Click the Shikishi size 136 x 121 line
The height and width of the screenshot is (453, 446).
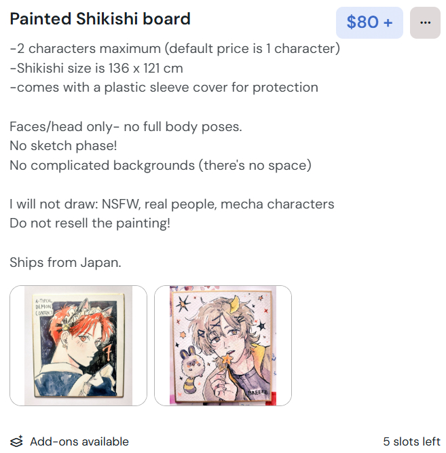pos(96,68)
